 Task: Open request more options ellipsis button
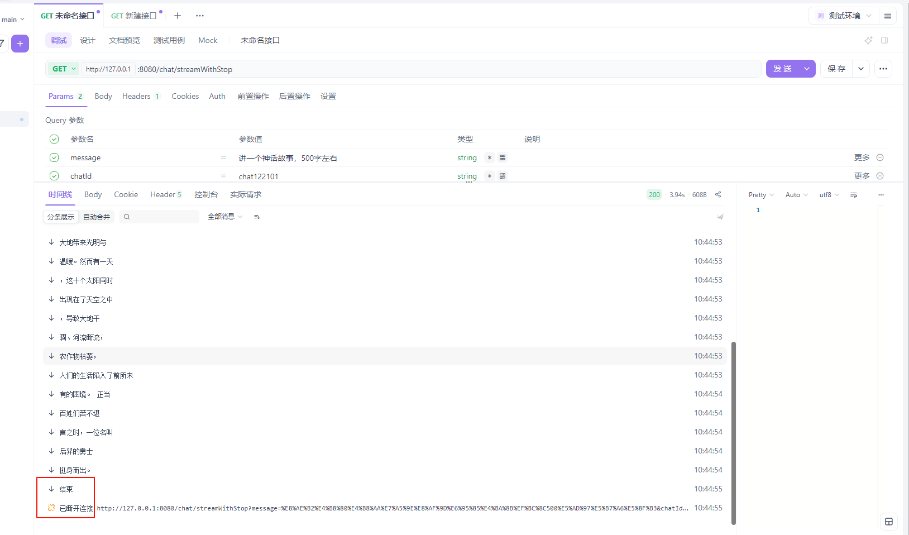point(883,69)
